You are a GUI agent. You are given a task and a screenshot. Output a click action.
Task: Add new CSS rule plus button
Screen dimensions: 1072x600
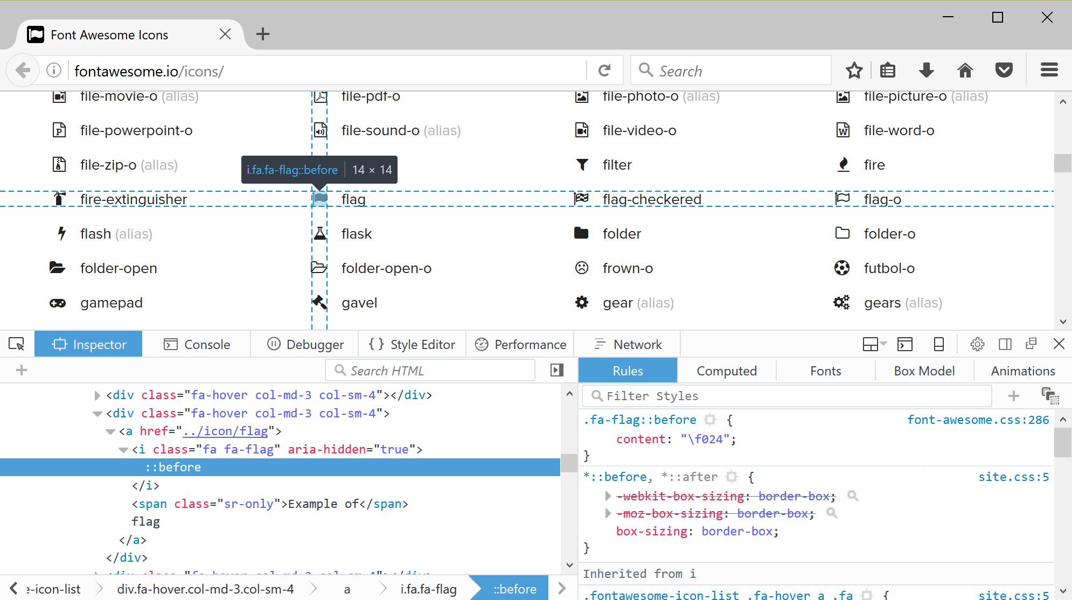[x=1013, y=396]
